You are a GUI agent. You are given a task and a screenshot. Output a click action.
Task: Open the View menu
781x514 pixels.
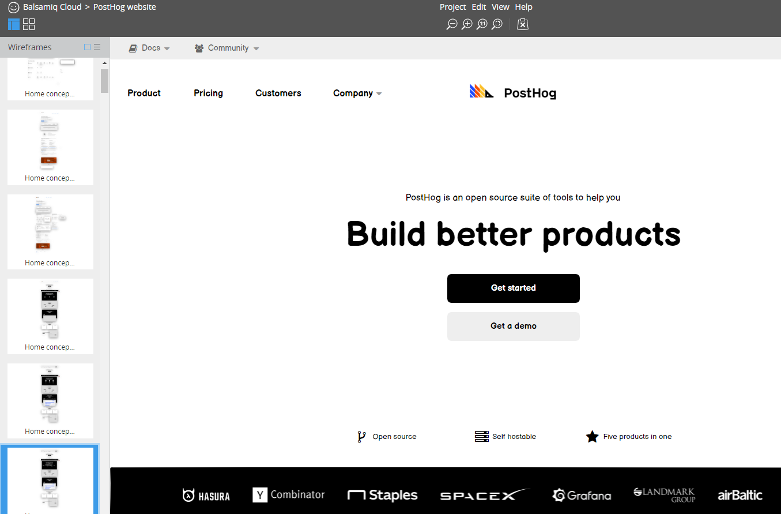coord(500,6)
